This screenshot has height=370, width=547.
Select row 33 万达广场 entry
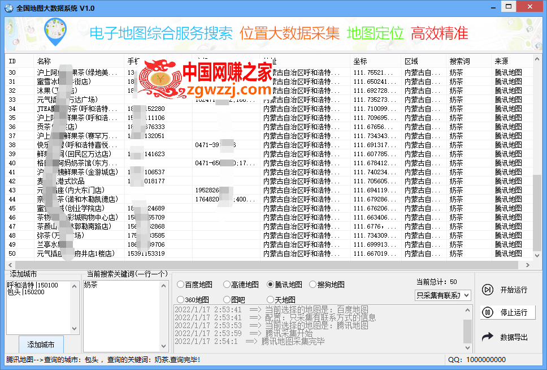tap(268, 100)
